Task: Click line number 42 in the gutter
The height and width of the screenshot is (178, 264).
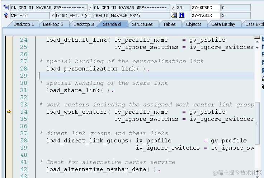Action: pyautogui.click(x=24, y=169)
